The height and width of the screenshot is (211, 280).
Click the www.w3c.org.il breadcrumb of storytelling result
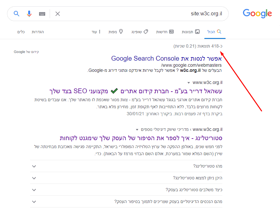click(x=208, y=129)
